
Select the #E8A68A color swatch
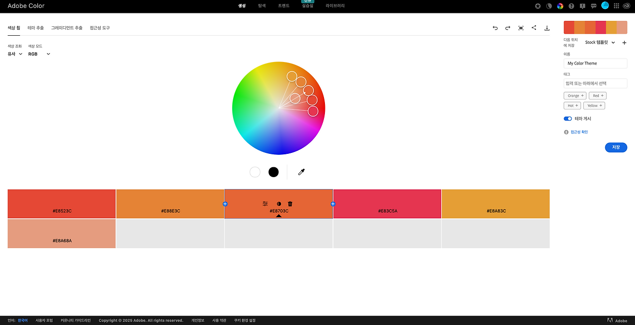(62, 234)
